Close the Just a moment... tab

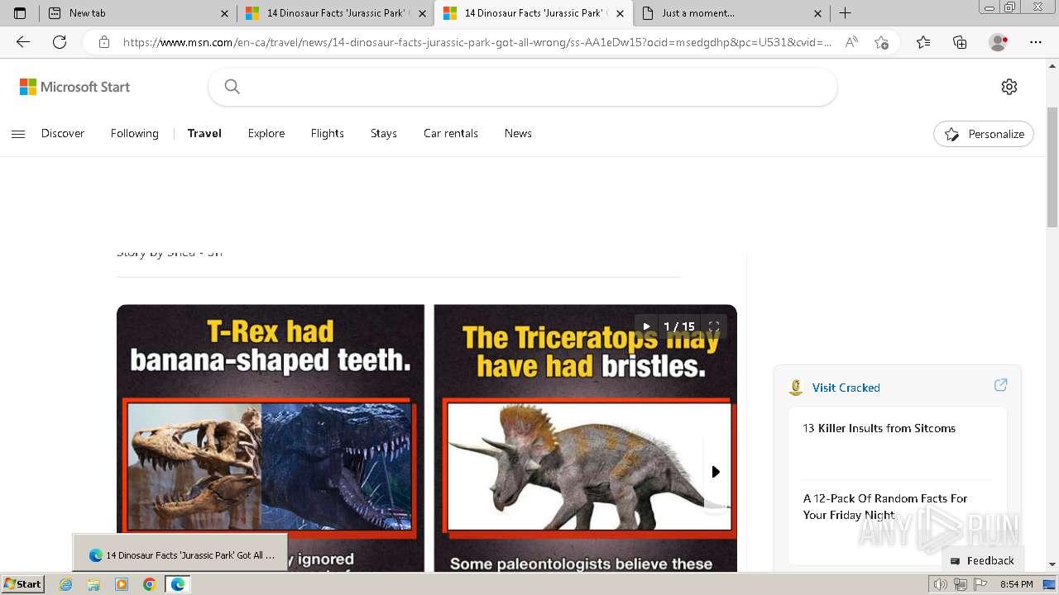pyautogui.click(x=817, y=13)
